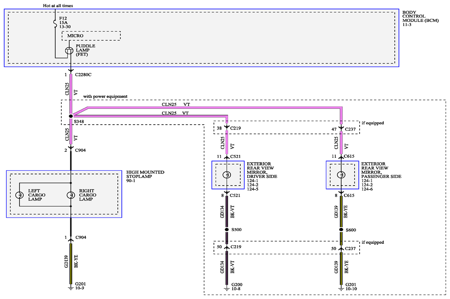Click the 'RIGHT CARGO LAMP' text
The width and height of the screenshot is (450, 299).
(x=88, y=195)
